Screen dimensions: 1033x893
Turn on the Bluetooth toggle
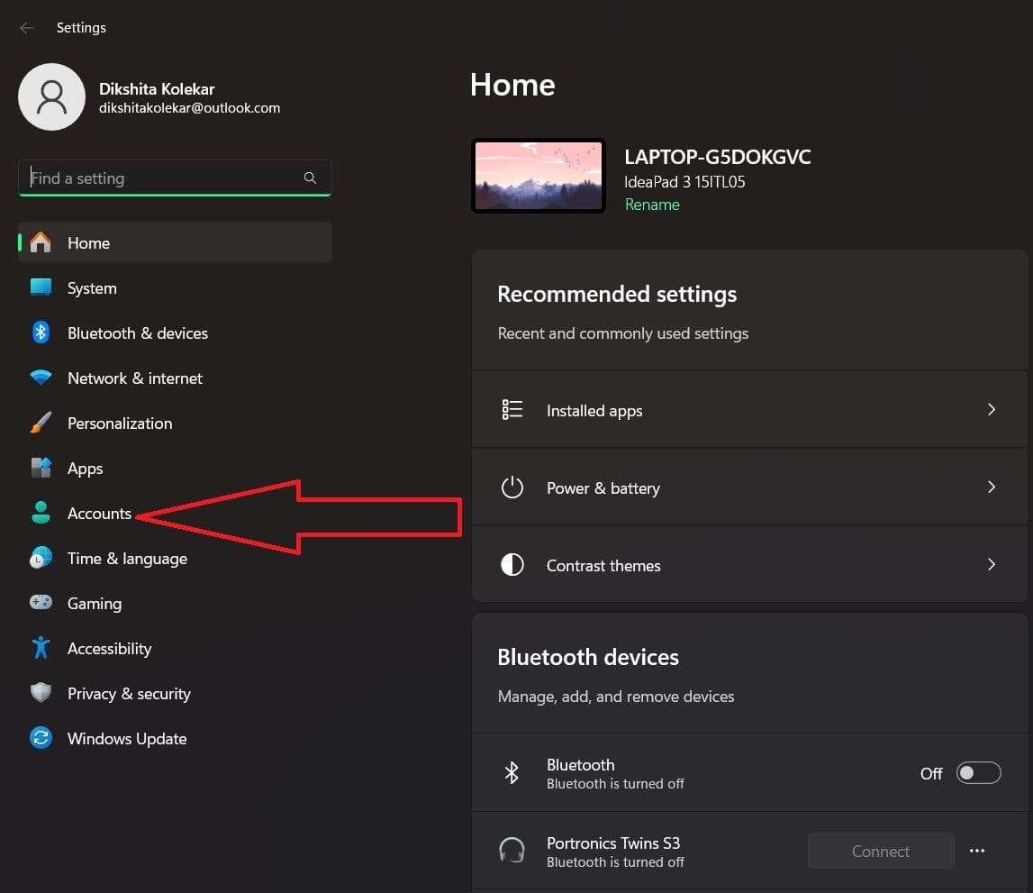coord(979,772)
